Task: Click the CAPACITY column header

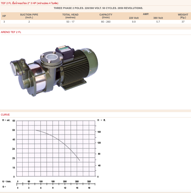Action: (106, 16)
